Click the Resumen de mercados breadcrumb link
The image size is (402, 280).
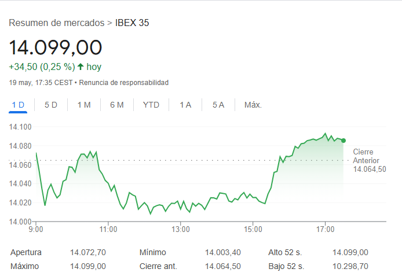(x=57, y=23)
